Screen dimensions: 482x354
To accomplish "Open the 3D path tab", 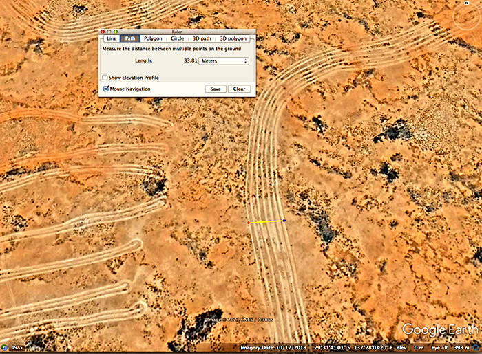I will [x=202, y=38].
